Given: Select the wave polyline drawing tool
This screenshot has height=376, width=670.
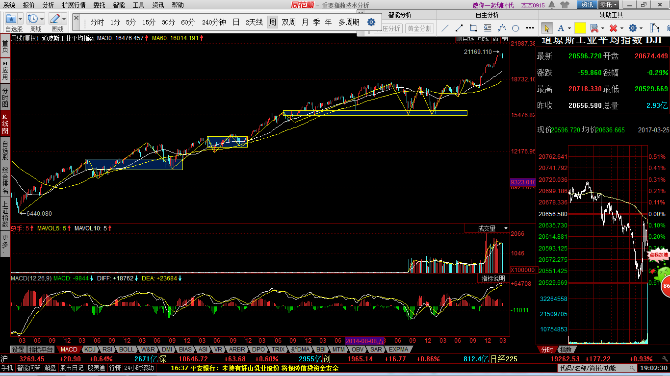Looking at the screenshot, I should [502, 28].
